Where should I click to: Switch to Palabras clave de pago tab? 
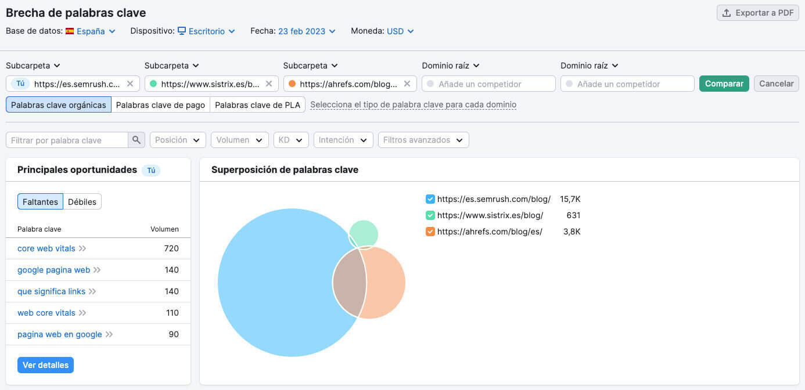[x=160, y=105]
